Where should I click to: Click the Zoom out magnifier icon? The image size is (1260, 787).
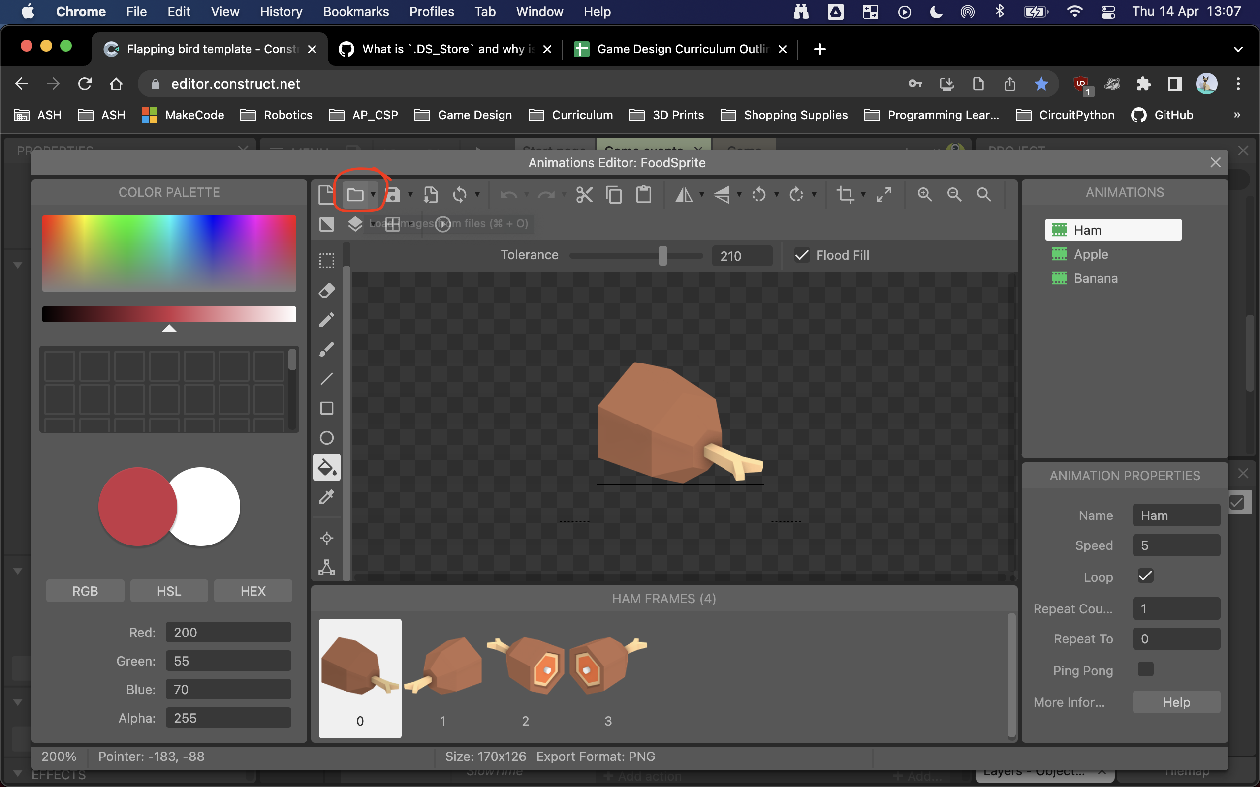[954, 195]
